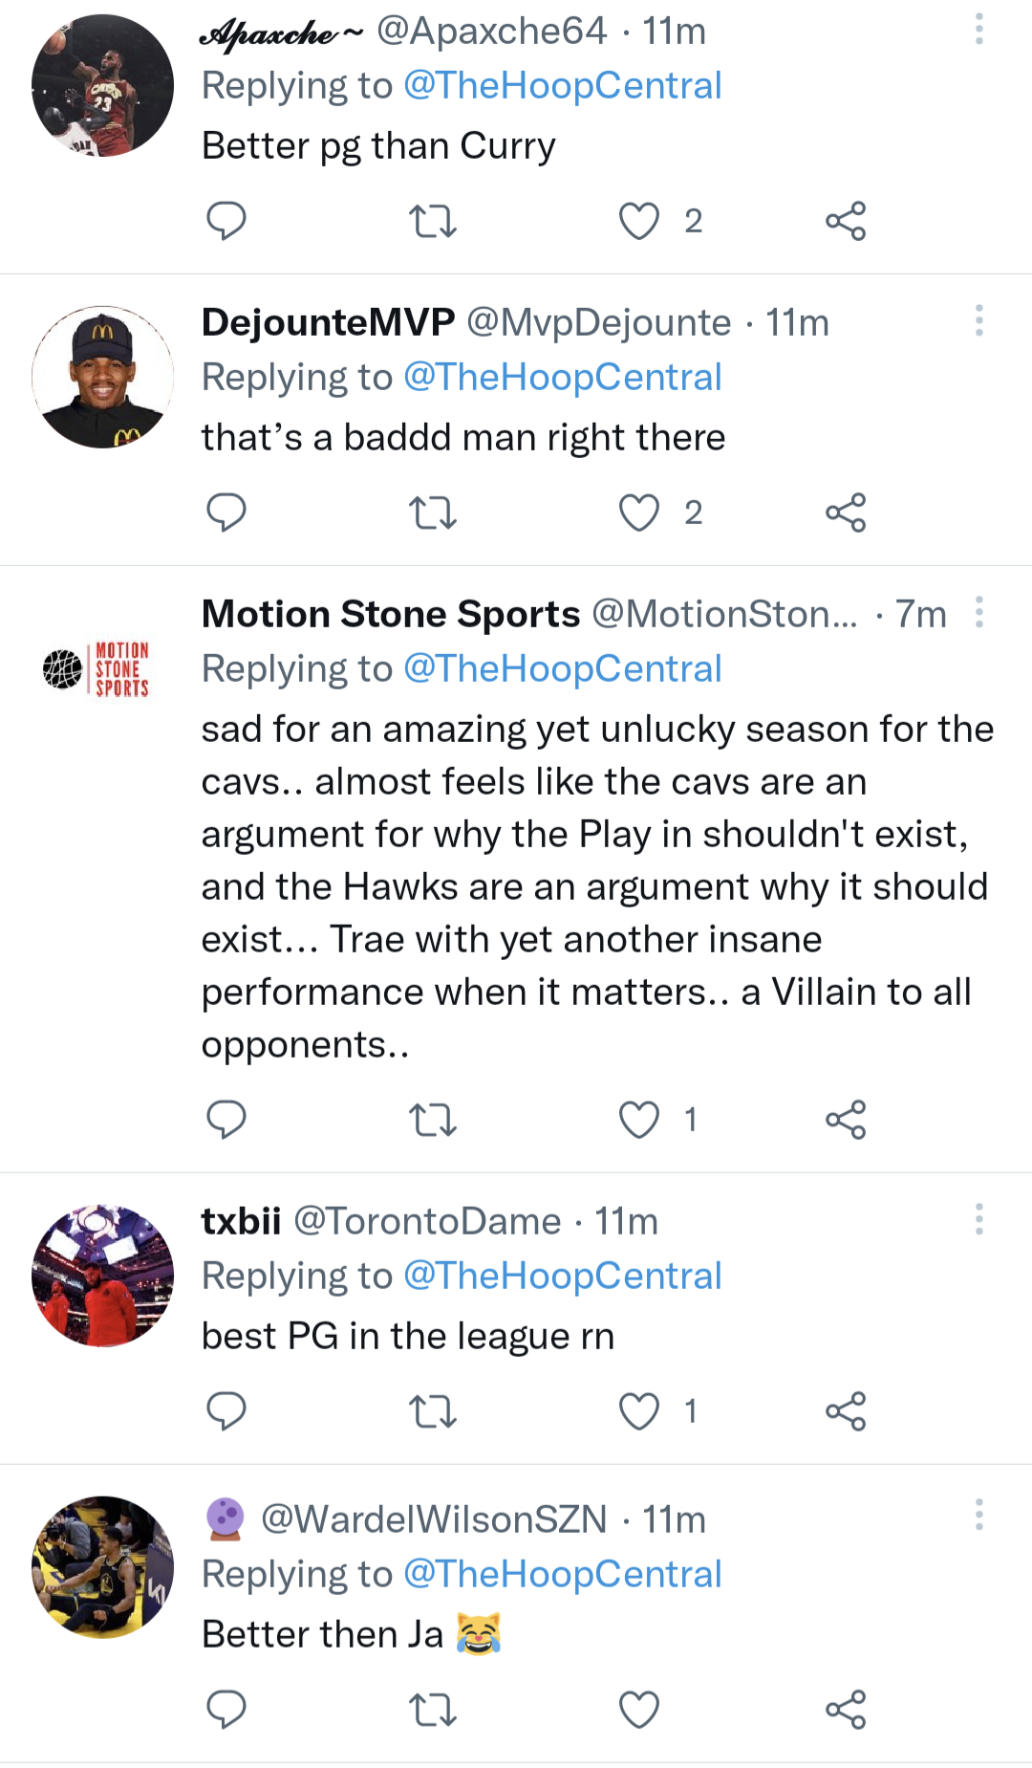The image size is (1032, 1768).
Task: Reply to Apaxche64's "Better pg than Curry" tweet
Action: [226, 221]
